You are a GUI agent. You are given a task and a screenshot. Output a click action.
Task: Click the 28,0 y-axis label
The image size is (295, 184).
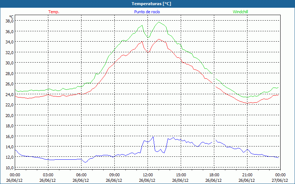(x=10, y=73)
